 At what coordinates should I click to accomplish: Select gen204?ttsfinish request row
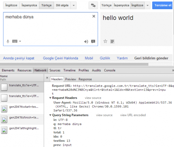click(22, 119)
